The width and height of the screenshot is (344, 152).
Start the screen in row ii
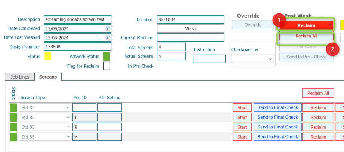click(242, 117)
